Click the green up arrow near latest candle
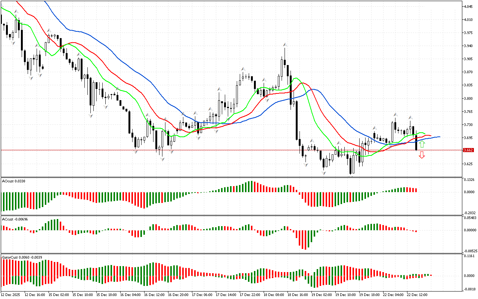The height and width of the screenshot is (299, 478). click(422, 144)
